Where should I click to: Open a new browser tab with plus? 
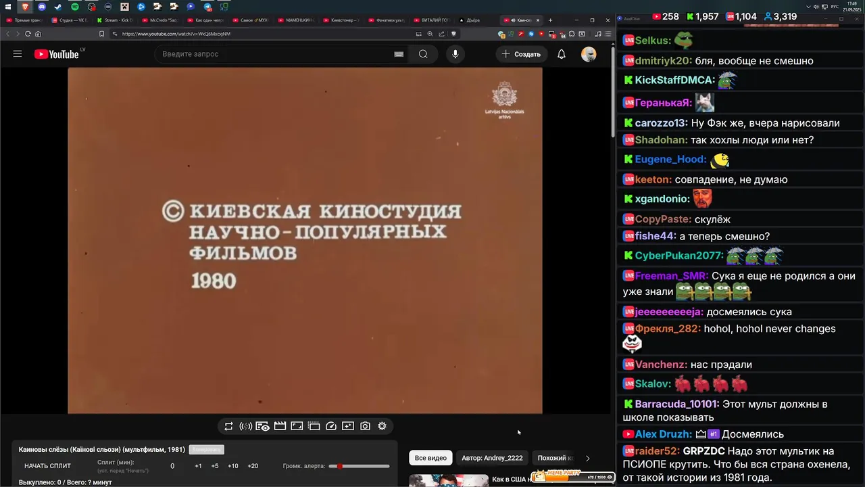click(x=550, y=20)
